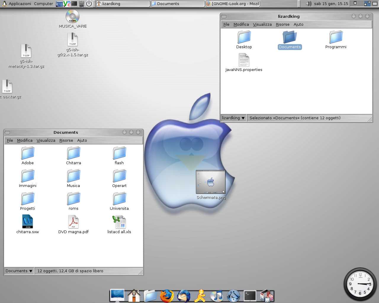Switch to lizardking taskbar window button
The width and height of the screenshot is (379, 303).
(x=123, y=4)
